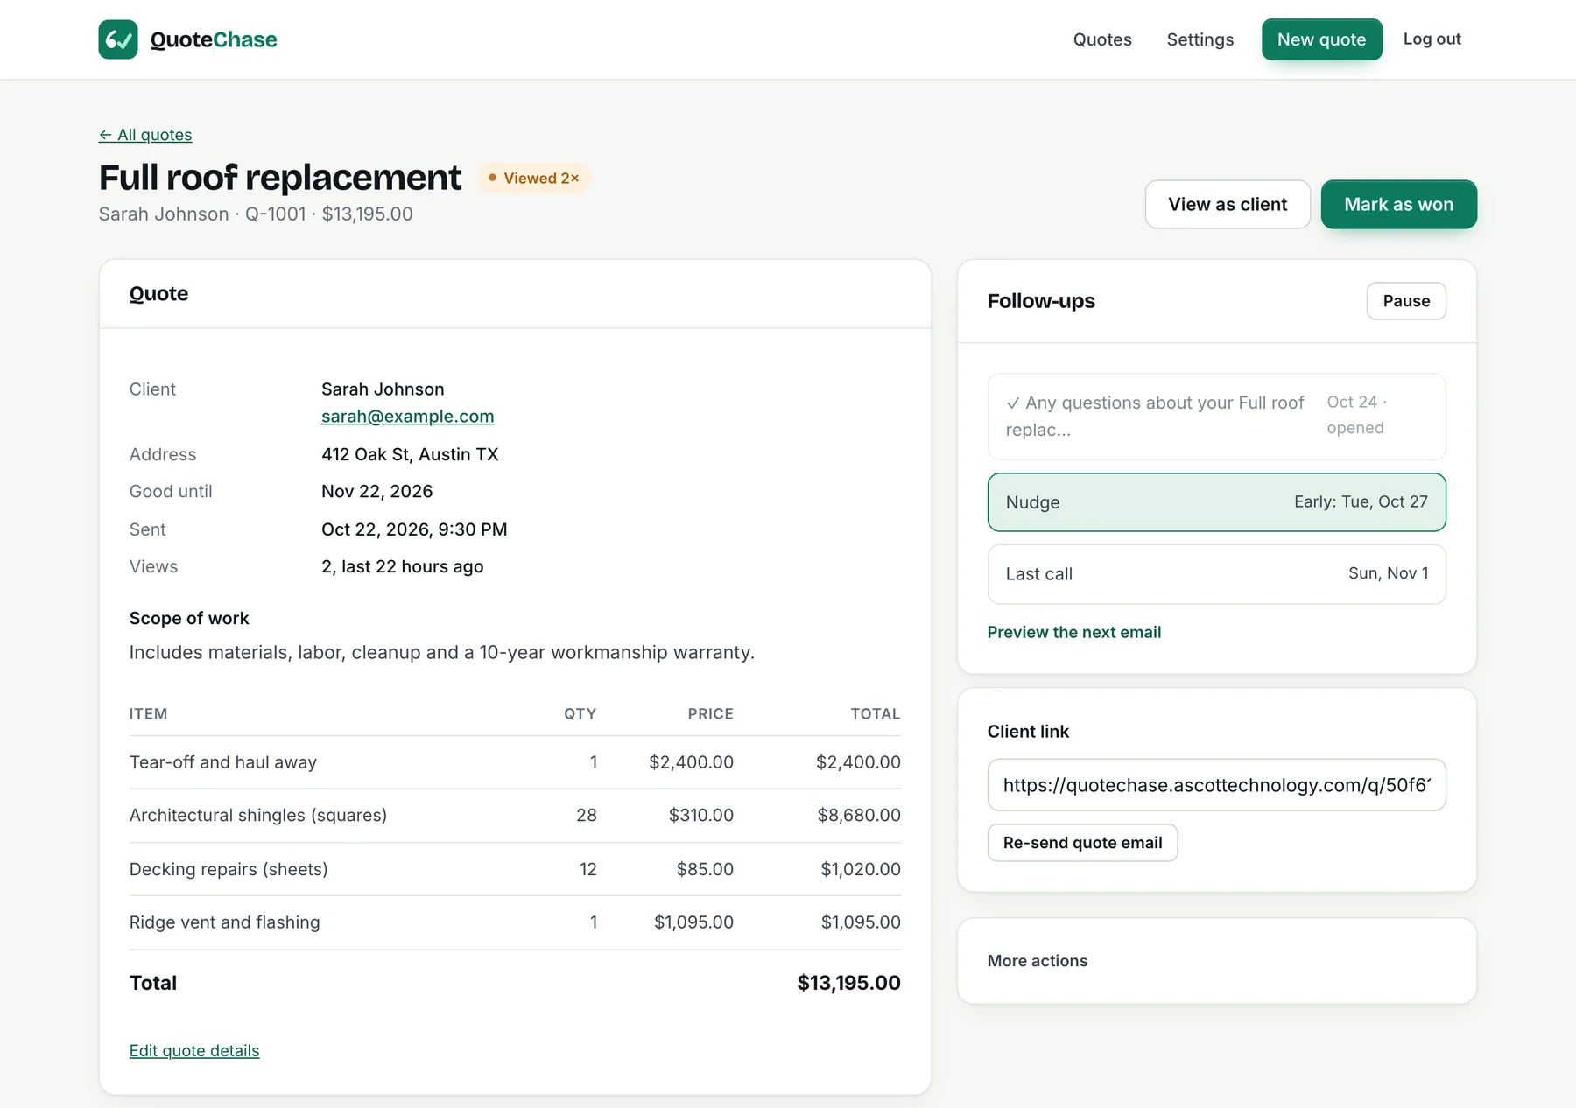
Task: Expand More actions section
Action: pos(1037,961)
